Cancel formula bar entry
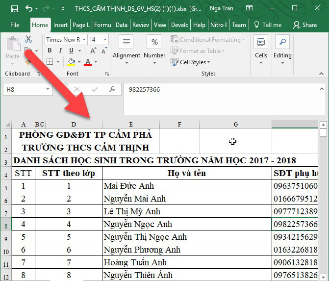The width and height of the screenshot is (329, 281). tap(77, 89)
